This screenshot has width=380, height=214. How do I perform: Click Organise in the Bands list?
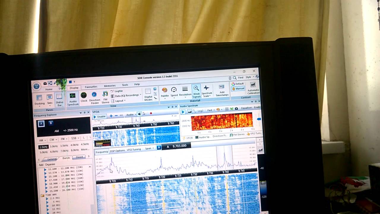click(50, 164)
